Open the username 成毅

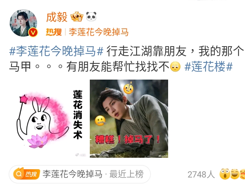click(x=57, y=17)
